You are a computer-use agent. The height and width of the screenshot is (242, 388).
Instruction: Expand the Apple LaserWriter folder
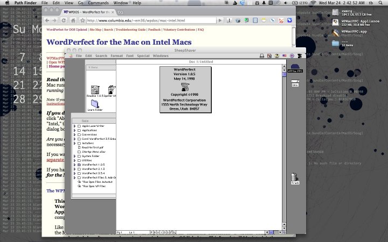tap(75, 126)
